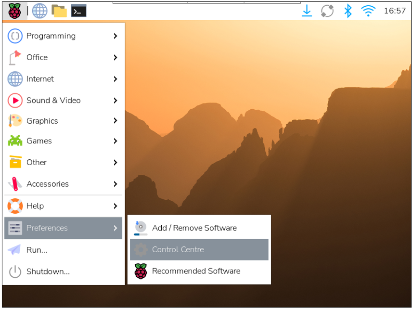Click the Help lifebuoy icon
Screen dimensions: 413x309
[15, 206]
